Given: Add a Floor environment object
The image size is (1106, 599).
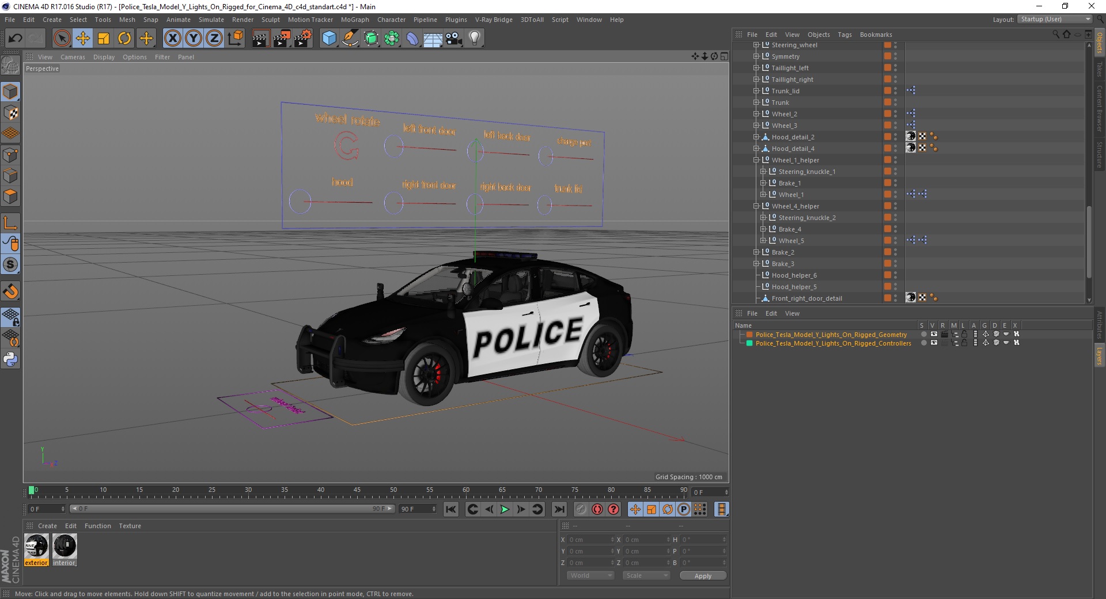Looking at the screenshot, I should (x=433, y=39).
